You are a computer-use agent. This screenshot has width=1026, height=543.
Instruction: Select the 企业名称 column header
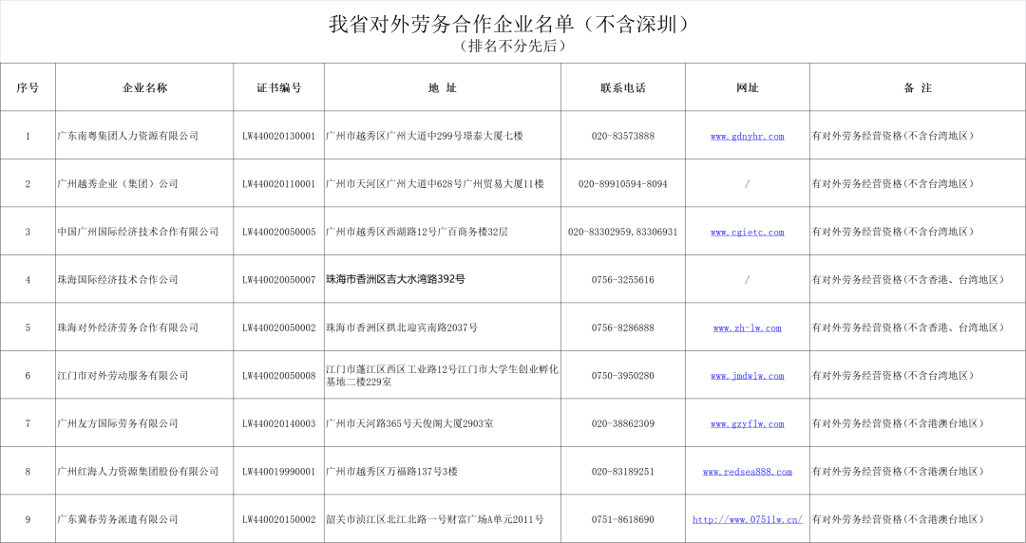(x=144, y=87)
